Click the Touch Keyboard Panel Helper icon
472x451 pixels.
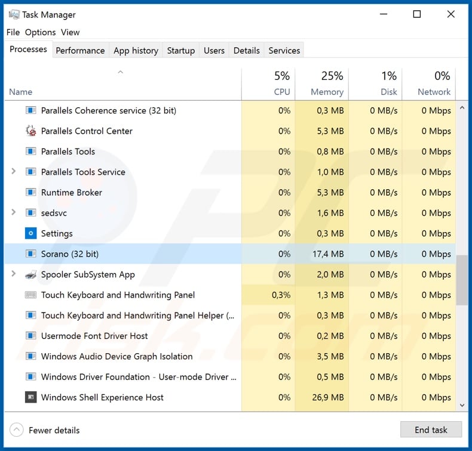coord(30,315)
